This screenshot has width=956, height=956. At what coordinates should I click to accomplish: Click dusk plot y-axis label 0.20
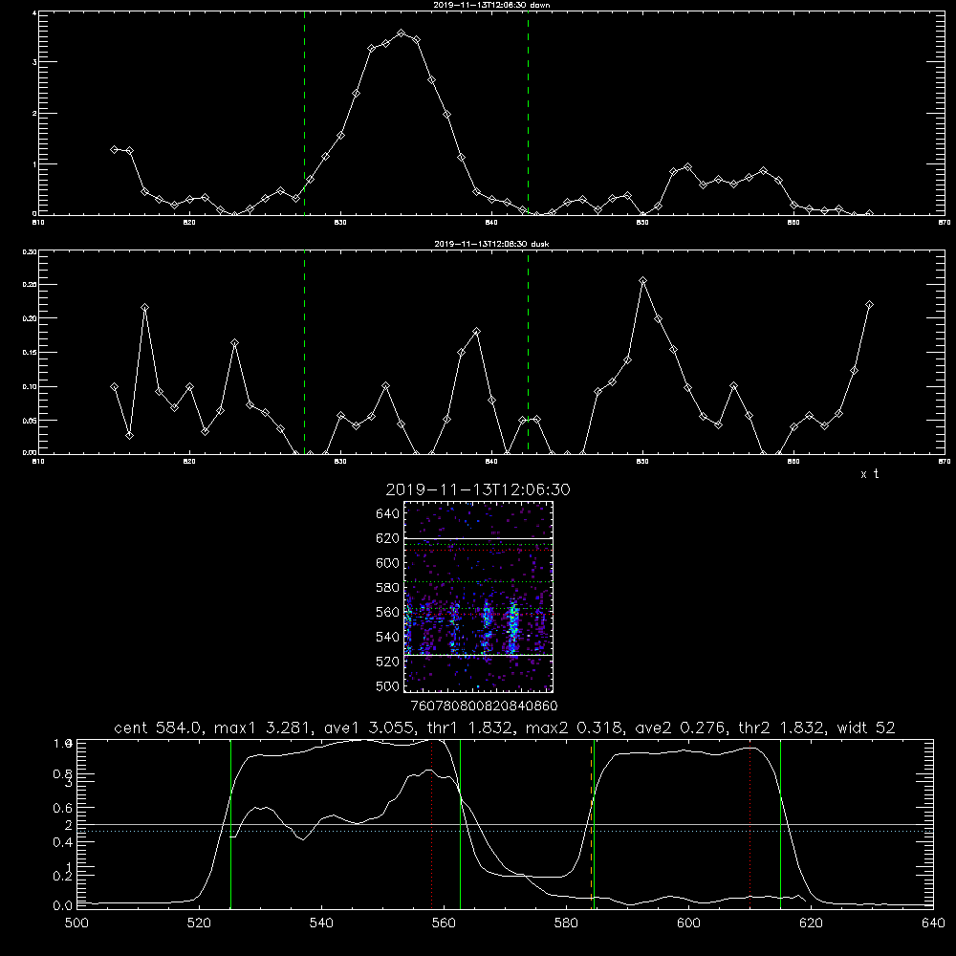coord(30,317)
